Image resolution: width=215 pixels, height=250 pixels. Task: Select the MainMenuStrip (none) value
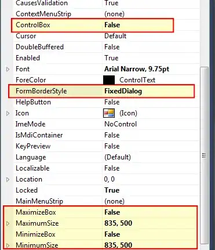tap(114, 201)
